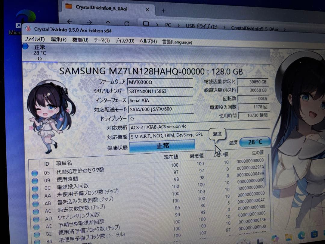Click the blue status icon for row 05
Screen dimensions: 325x244
click(35, 173)
